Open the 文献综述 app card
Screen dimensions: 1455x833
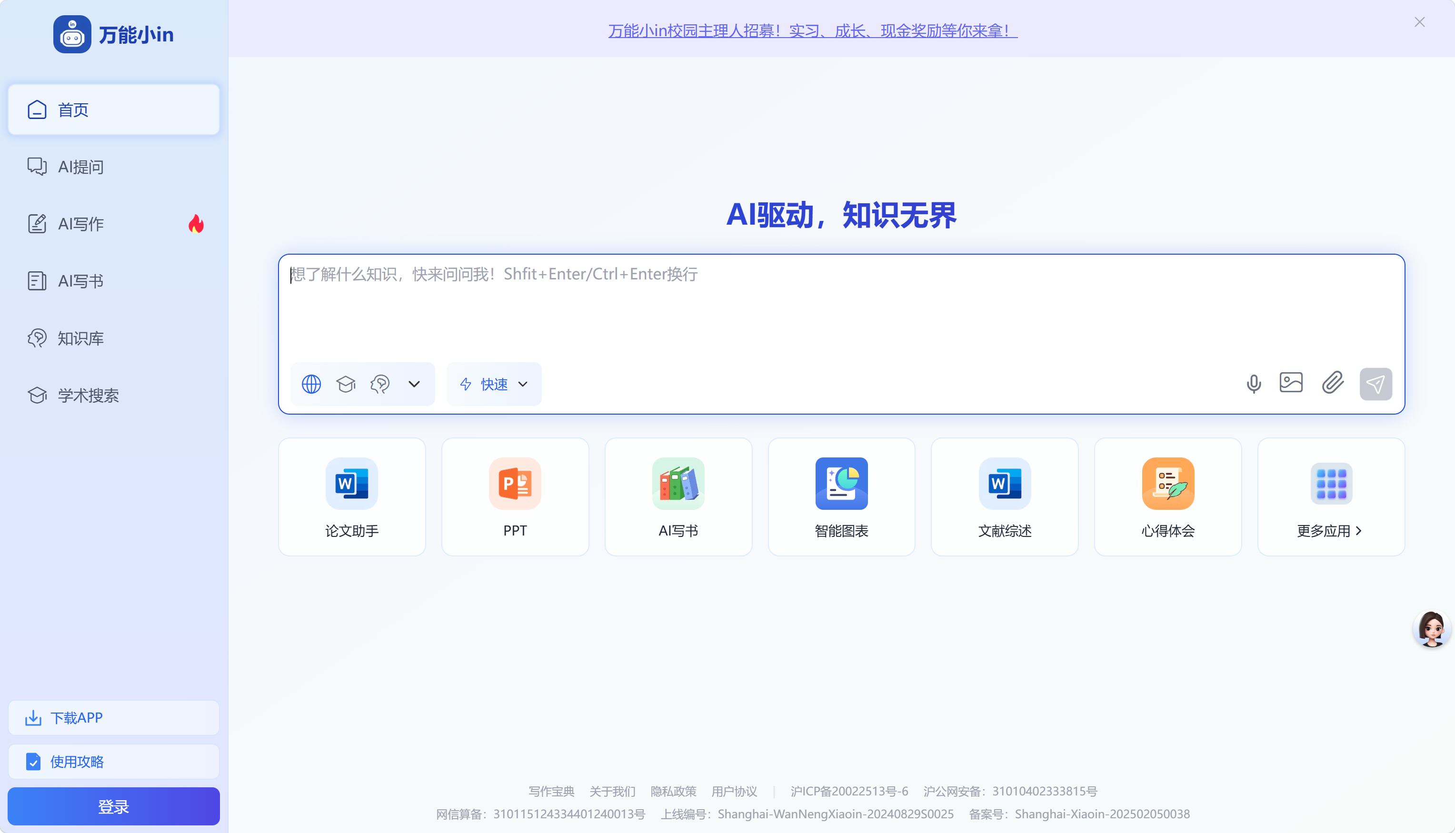click(1005, 496)
